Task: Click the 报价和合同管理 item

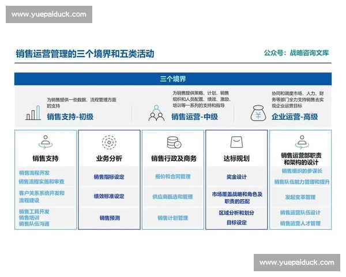Action: (x=173, y=177)
